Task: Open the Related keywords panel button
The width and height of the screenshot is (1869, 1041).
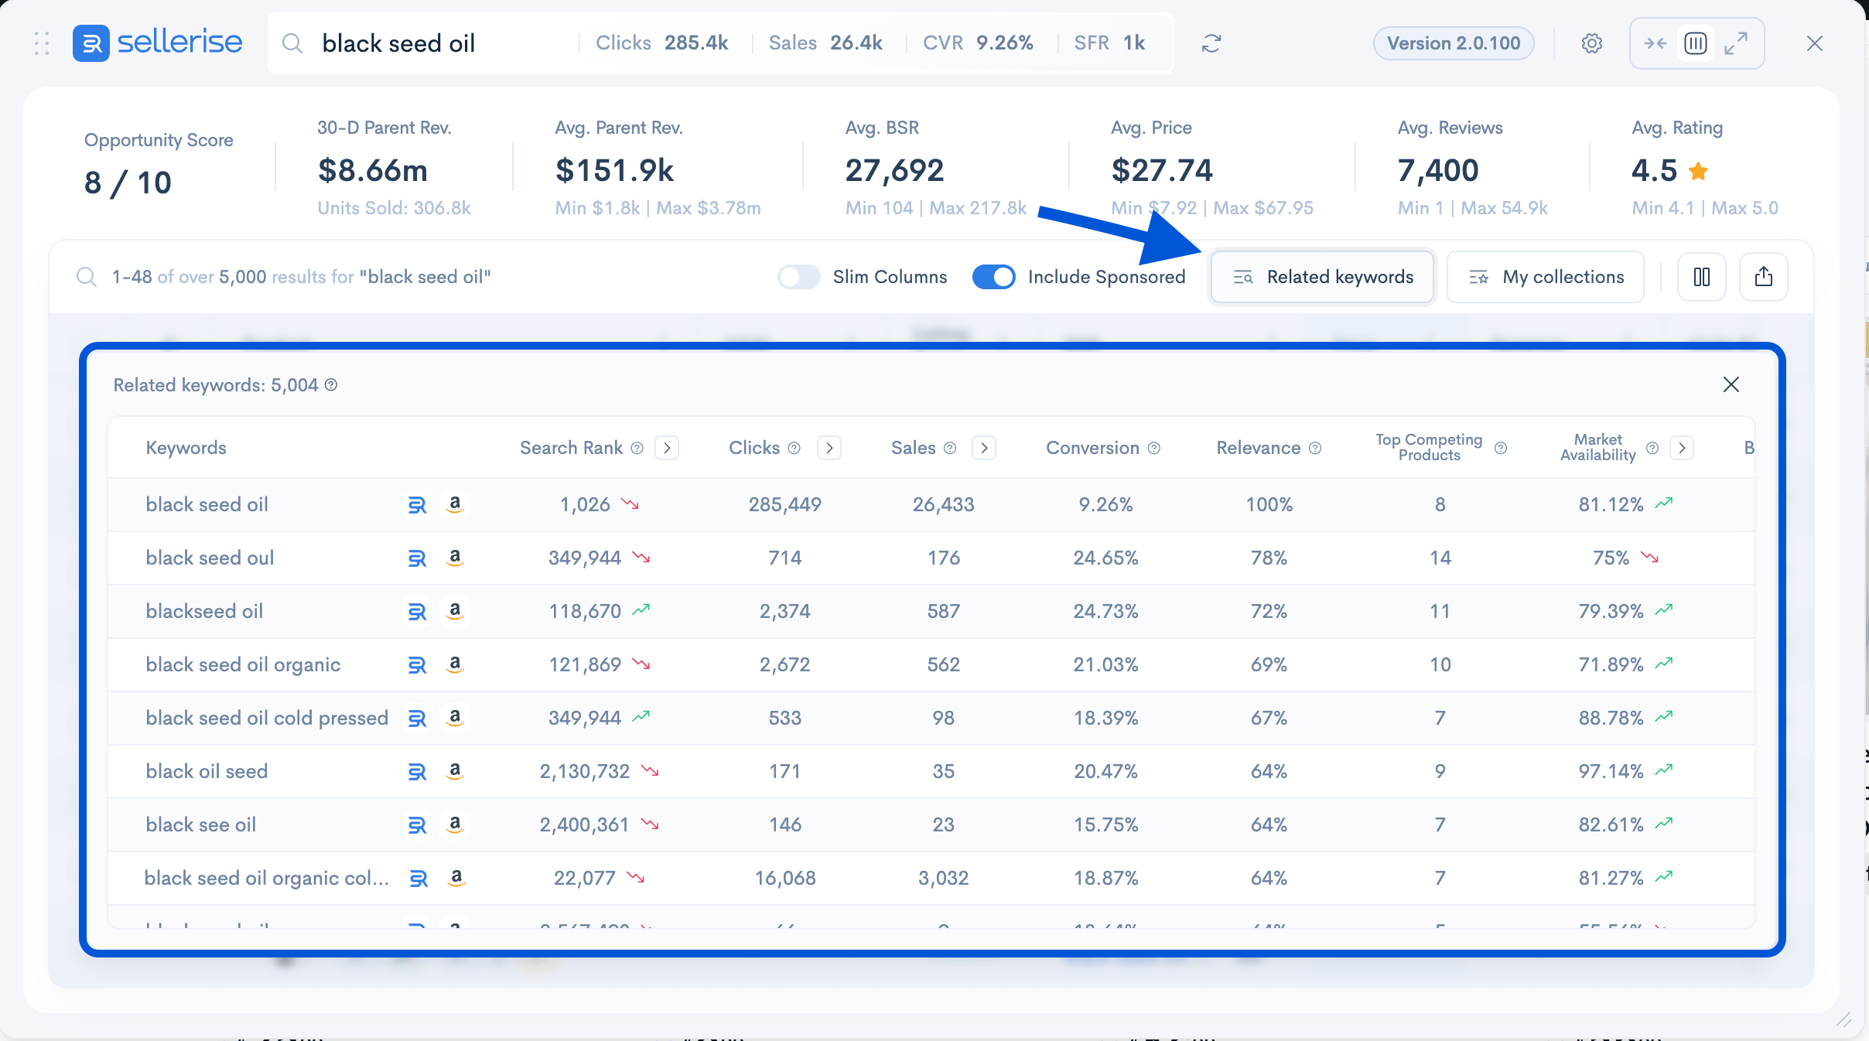Action: click(x=1323, y=277)
